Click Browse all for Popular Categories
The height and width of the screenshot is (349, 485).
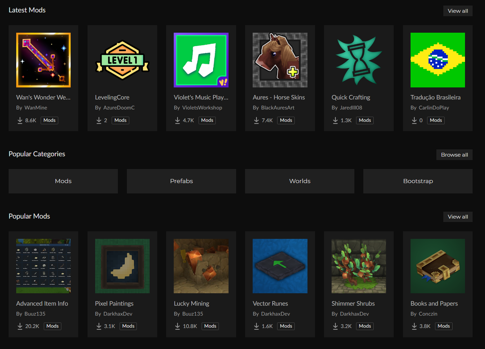(x=454, y=155)
